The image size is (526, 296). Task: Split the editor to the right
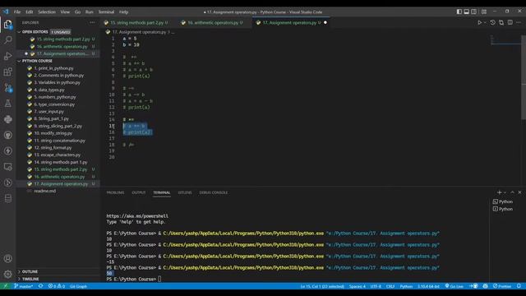click(x=510, y=22)
